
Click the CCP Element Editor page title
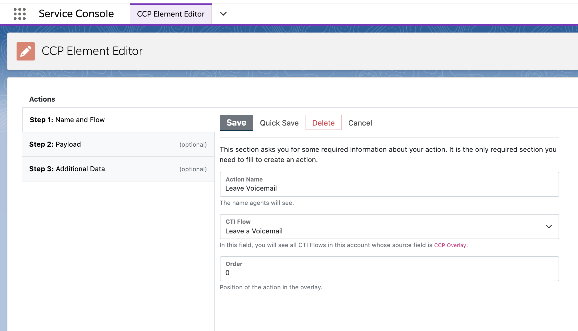point(92,51)
